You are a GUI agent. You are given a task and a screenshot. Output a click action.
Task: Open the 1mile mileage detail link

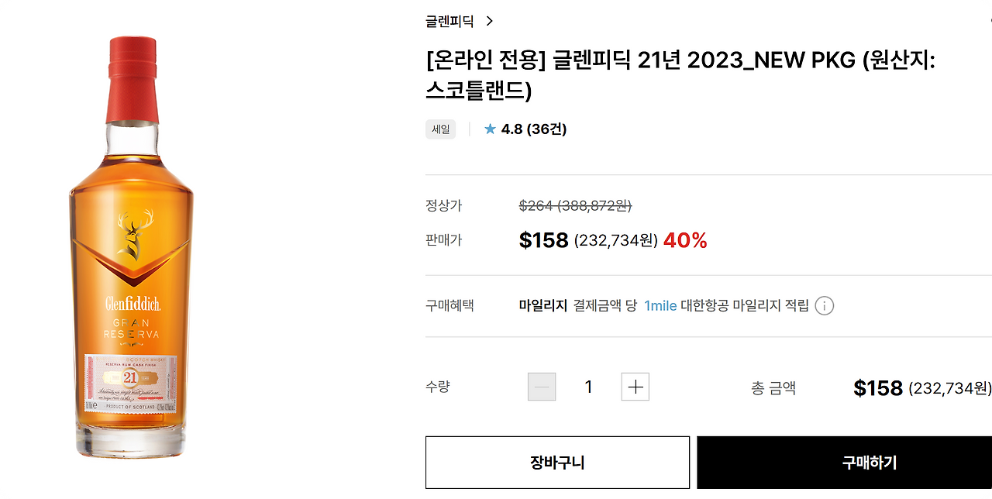660,305
